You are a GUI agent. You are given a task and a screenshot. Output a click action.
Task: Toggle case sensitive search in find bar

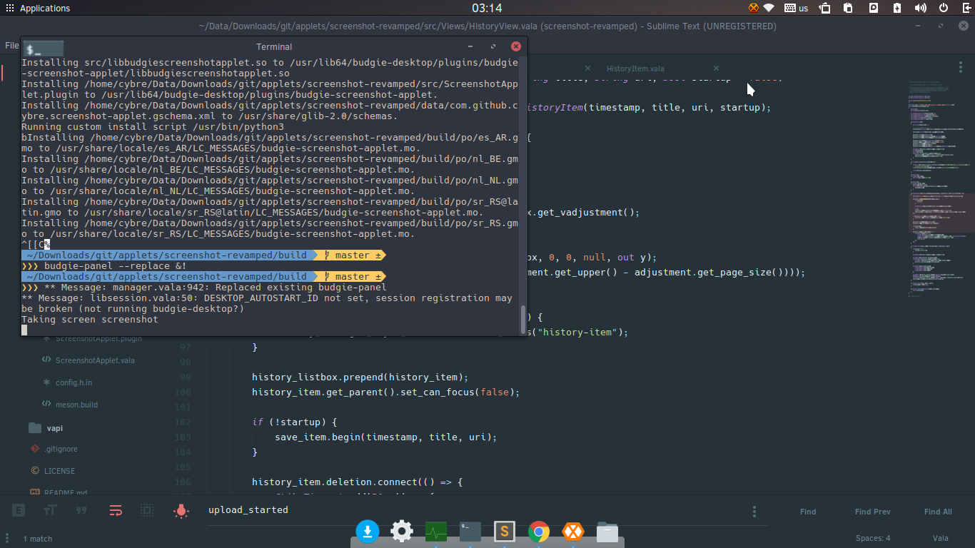point(50,511)
